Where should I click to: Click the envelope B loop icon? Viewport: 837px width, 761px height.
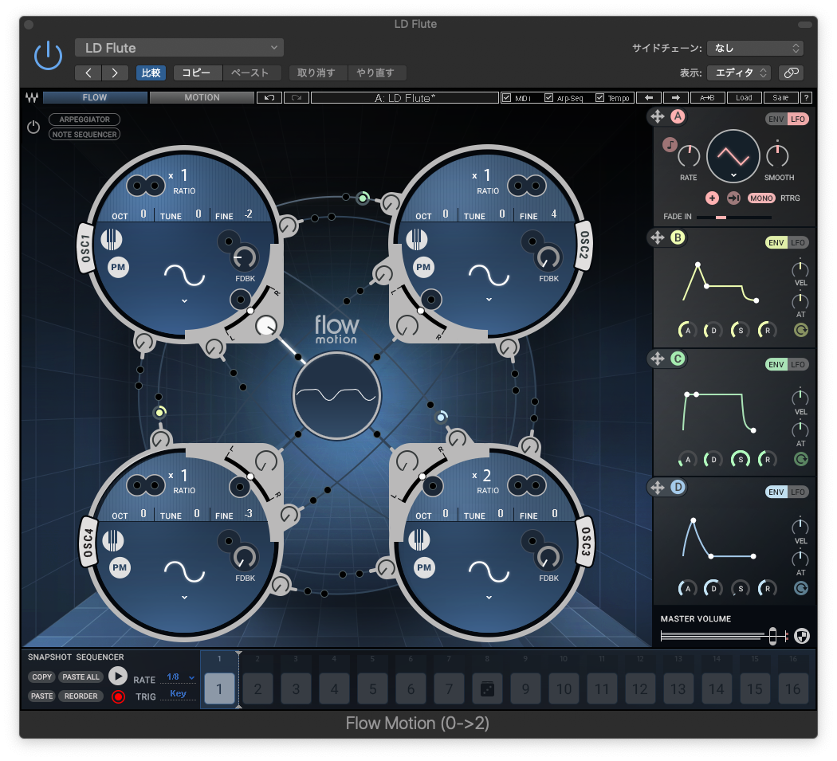tap(800, 331)
